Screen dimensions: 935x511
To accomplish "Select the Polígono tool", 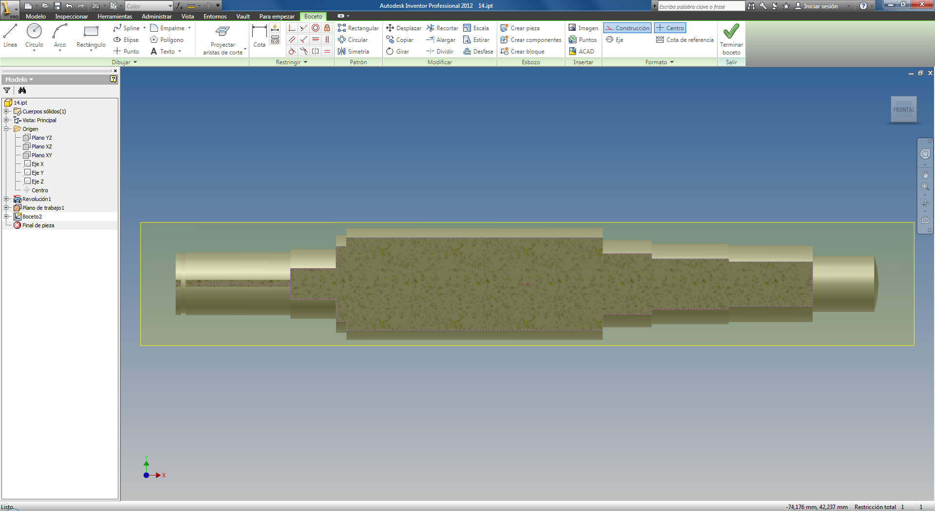I will coord(167,40).
